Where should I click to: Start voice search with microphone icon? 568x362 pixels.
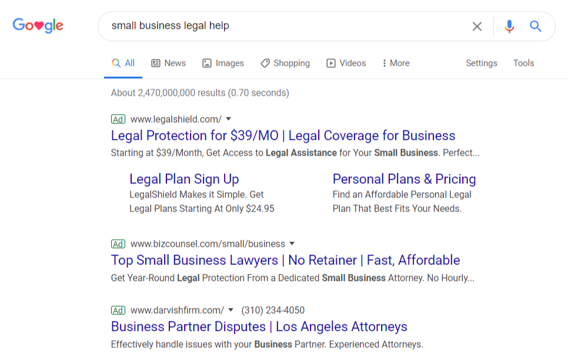[509, 26]
